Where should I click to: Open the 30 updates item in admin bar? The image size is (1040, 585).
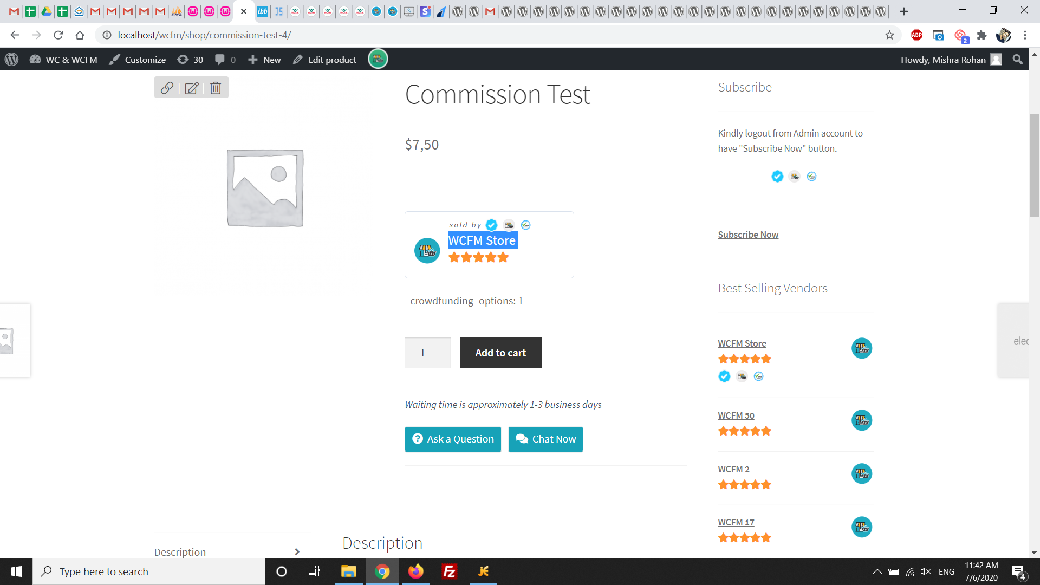coord(190,60)
